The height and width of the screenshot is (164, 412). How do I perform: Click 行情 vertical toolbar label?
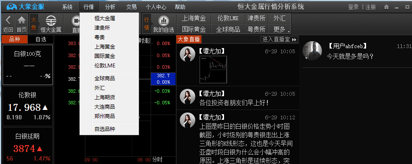tap(147, 24)
